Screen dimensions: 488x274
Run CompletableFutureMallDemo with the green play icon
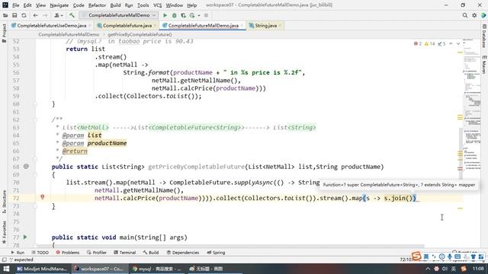[x=165, y=15]
